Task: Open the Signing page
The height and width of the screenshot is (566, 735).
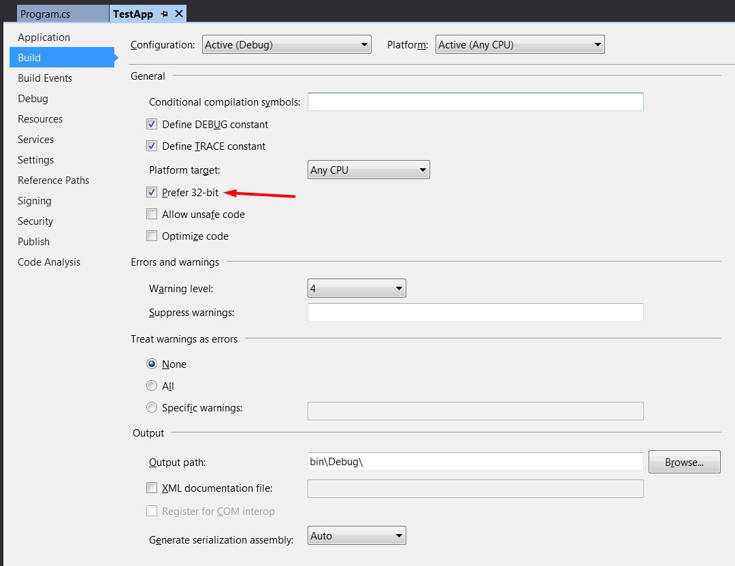Action: click(x=35, y=201)
